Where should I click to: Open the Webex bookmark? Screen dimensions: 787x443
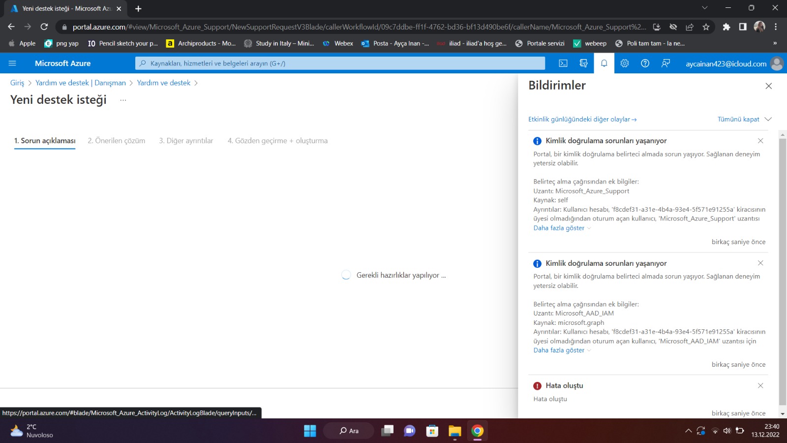[338, 43]
